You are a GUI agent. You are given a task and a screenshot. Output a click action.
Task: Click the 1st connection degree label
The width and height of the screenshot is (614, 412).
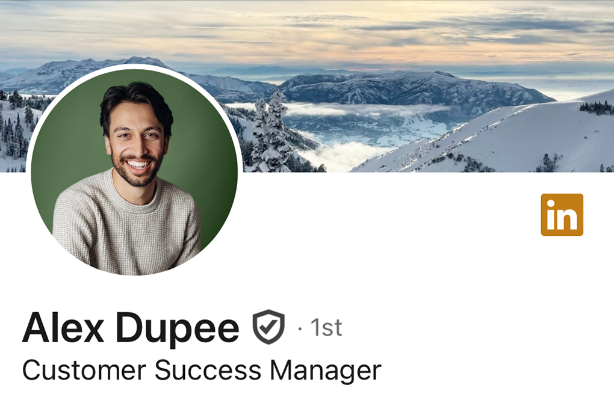click(x=326, y=328)
